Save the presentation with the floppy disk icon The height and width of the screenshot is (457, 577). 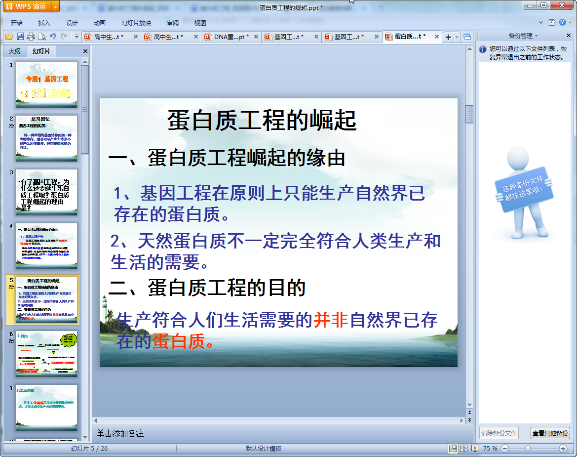[20, 37]
